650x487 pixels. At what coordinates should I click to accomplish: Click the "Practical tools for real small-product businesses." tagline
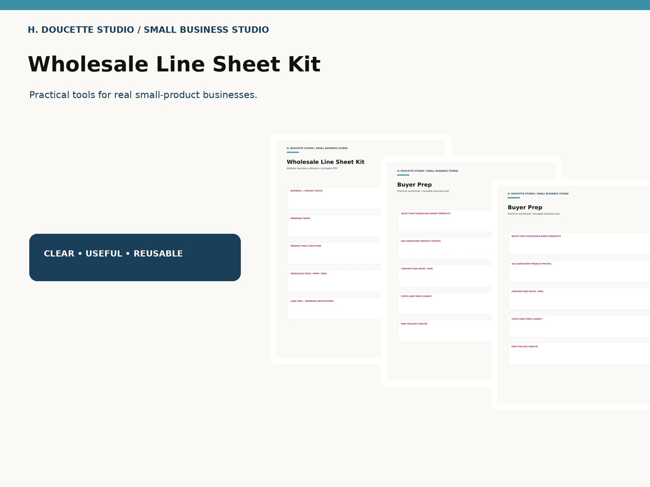click(x=143, y=95)
